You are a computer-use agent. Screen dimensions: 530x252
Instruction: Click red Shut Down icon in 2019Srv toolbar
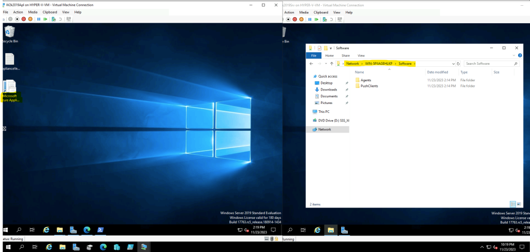point(295,19)
